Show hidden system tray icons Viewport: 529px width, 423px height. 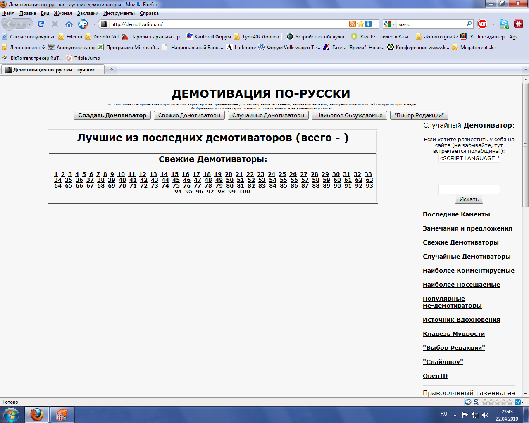click(x=455, y=415)
